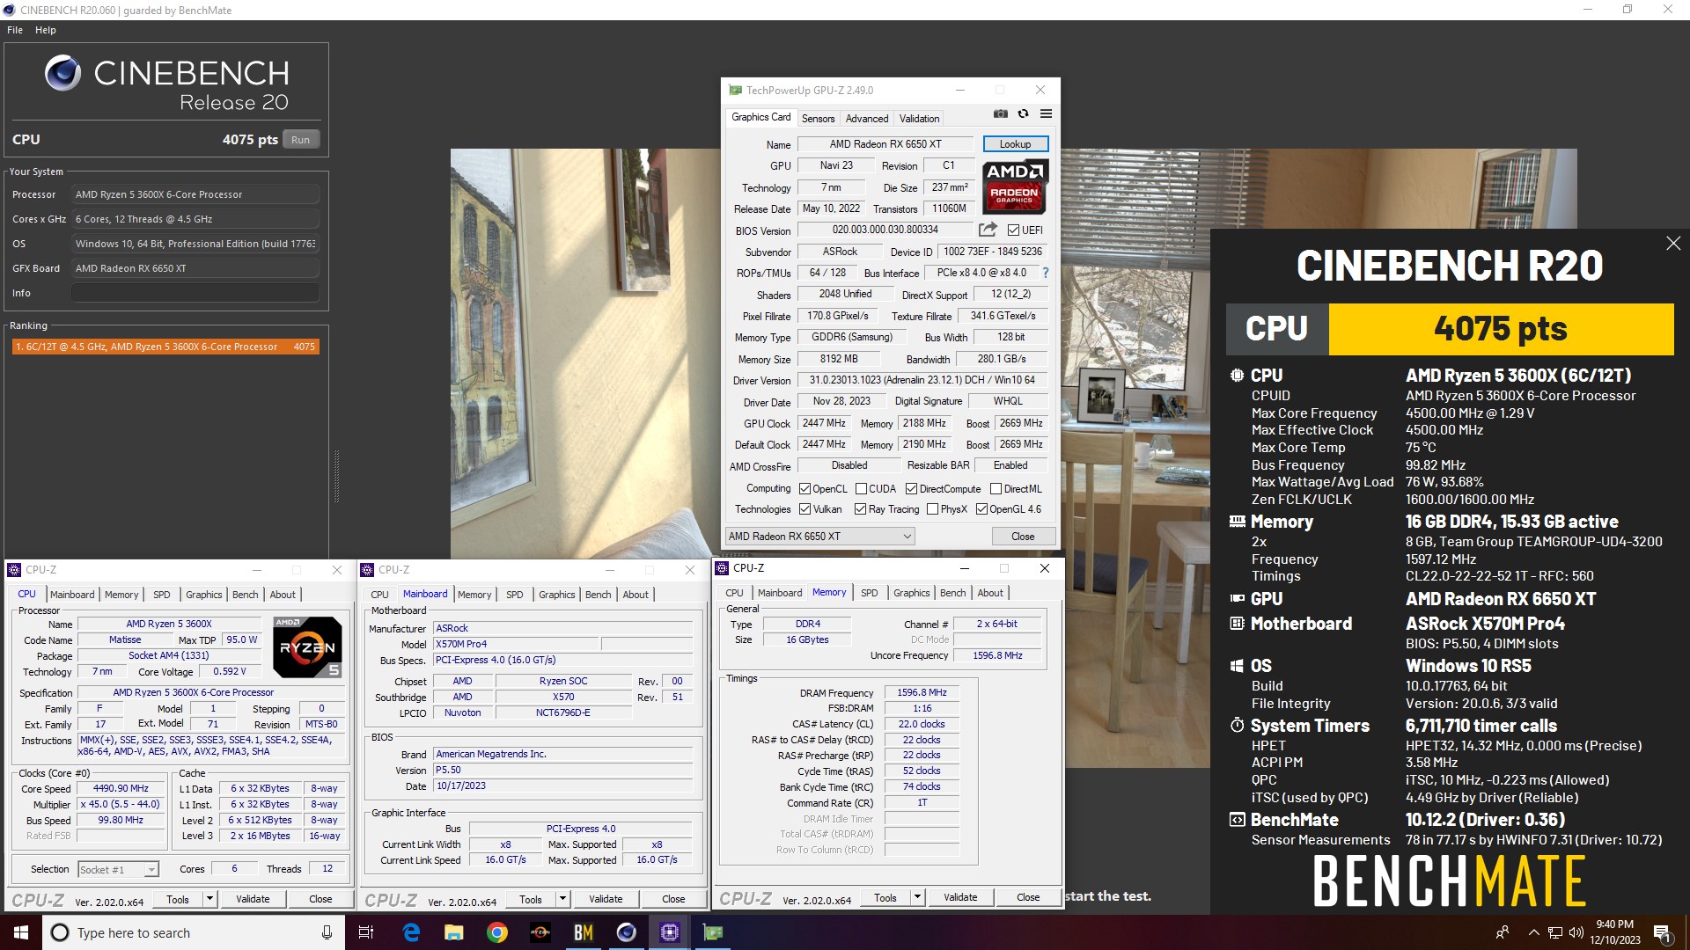Viewport: 1690px width, 950px height.
Task: Switch to BenchMate taskbar icon
Action: click(x=583, y=932)
